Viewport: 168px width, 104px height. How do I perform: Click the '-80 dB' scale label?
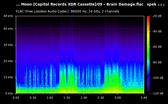[x=157, y=62]
